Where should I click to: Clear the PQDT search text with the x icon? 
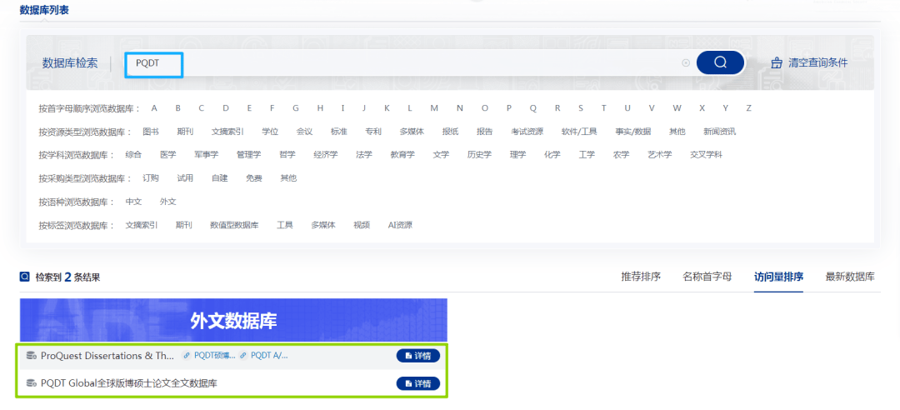pyautogui.click(x=686, y=63)
